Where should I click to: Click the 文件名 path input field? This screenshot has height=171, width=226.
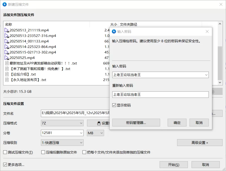(75, 113)
